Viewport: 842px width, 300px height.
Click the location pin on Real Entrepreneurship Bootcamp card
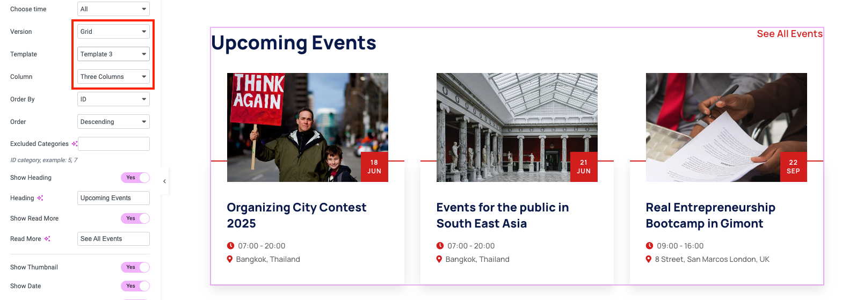pyautogui.click(x=649, y=259)
